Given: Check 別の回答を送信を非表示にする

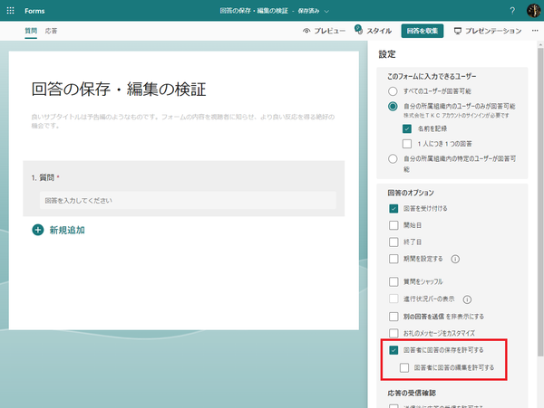Looking at the screenshot, I should (393, 317).
